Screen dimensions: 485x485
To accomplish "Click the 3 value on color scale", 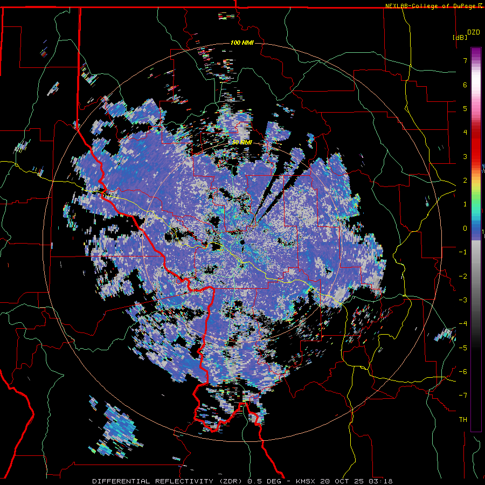I will click(x=465, y=156).
